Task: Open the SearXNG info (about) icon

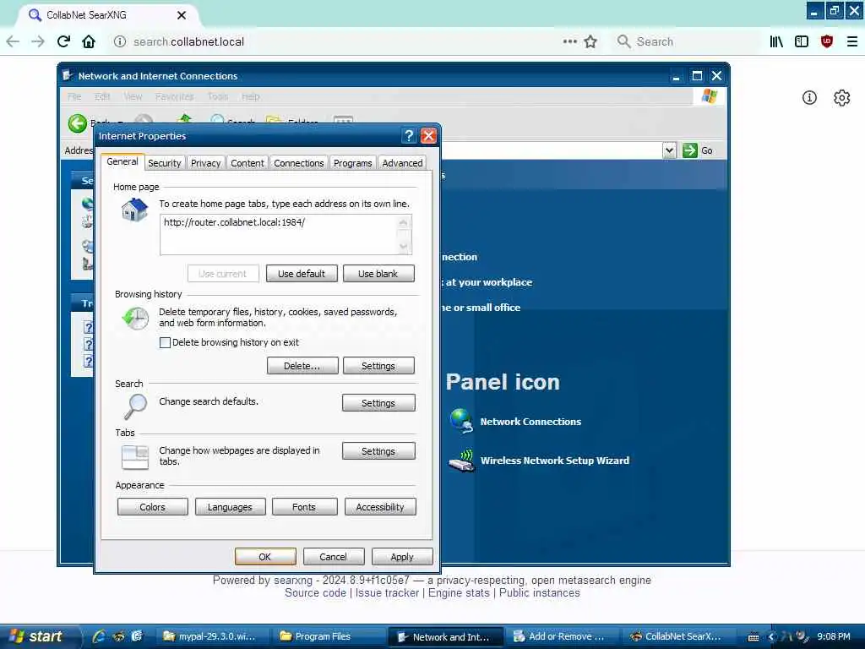Action: pyautogui.click(x=808, y=98)
